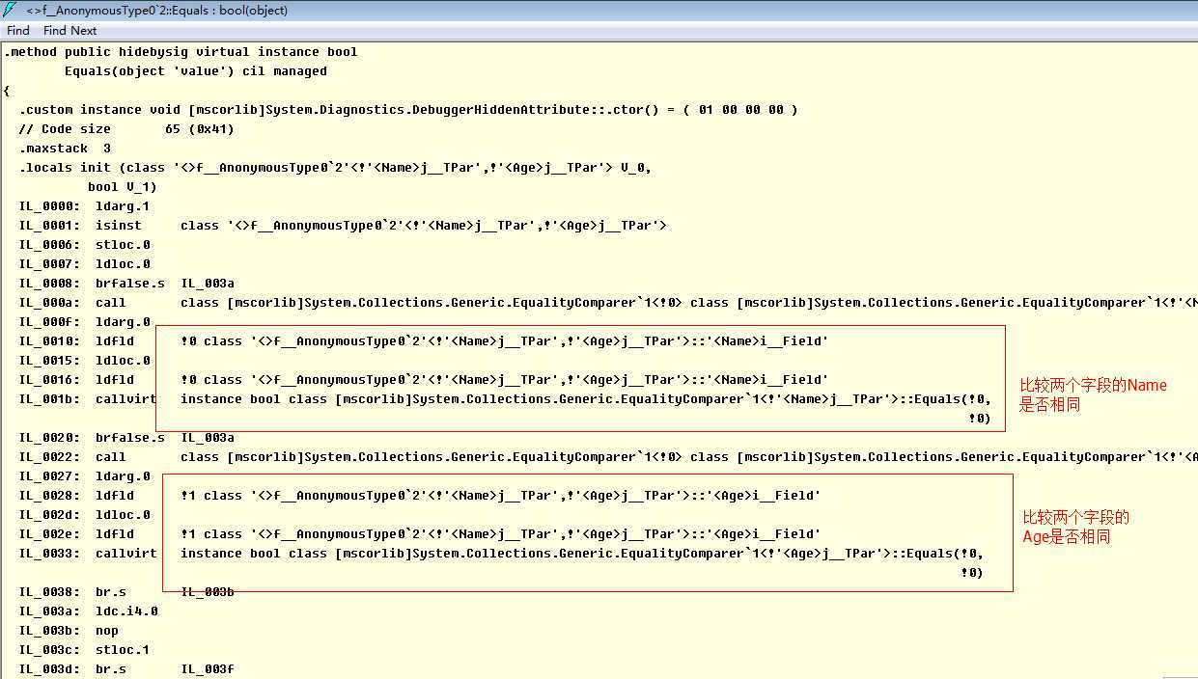
Task: Click the IL_0038 br.s instruction line
Action: 126,592
